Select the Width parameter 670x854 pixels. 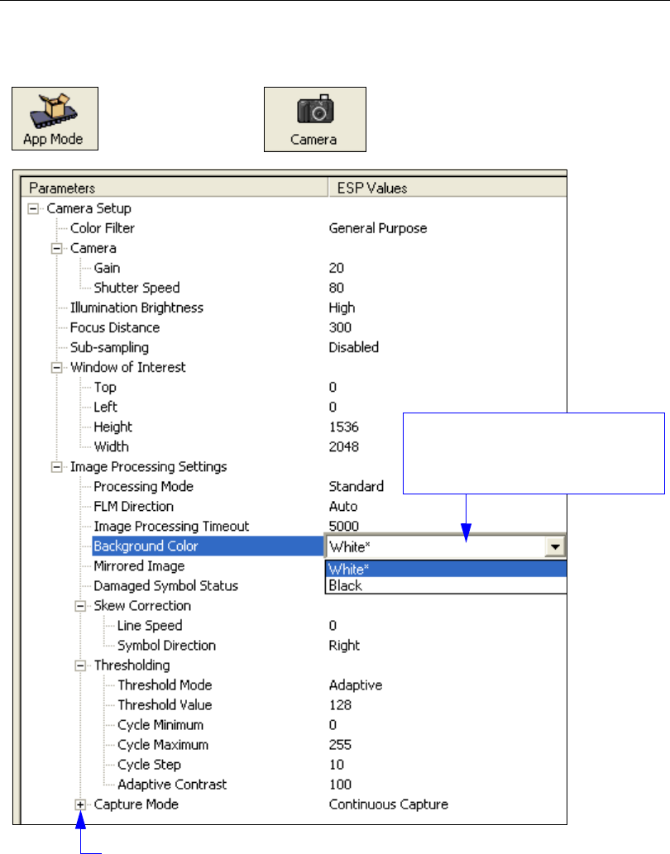[x=112, y=446]
